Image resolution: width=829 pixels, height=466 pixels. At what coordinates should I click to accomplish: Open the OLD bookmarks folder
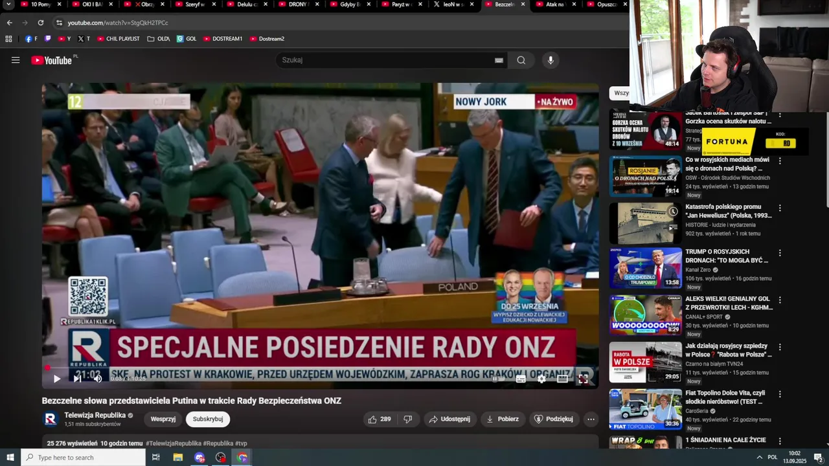pyautogui.click(x=159, y=39)
